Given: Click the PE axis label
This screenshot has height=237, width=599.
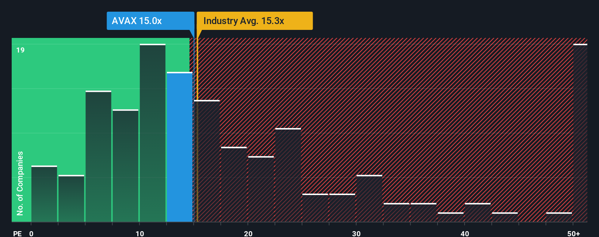Looking at the screenshot, I should point(18,233).
